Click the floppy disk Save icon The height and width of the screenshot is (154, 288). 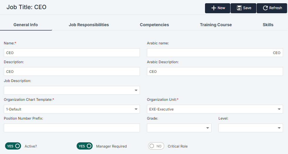pos(239,8)
